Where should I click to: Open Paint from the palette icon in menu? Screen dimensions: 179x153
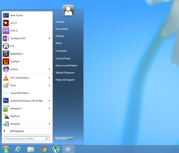point(6,86)
